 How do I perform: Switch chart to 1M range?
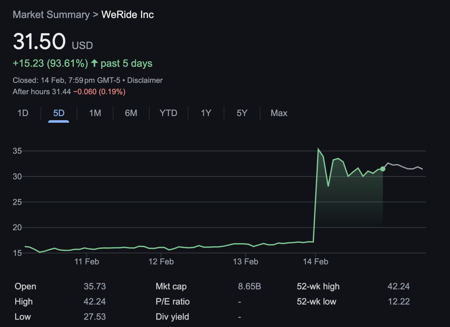coord(95,113)
